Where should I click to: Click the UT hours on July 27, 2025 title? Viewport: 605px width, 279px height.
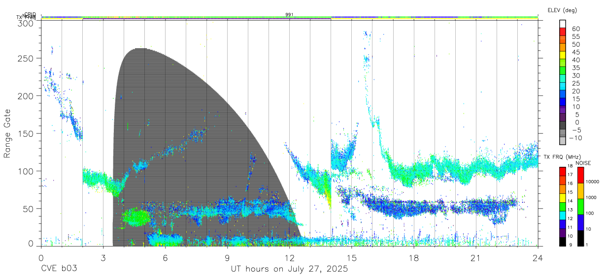click(289, 269)
